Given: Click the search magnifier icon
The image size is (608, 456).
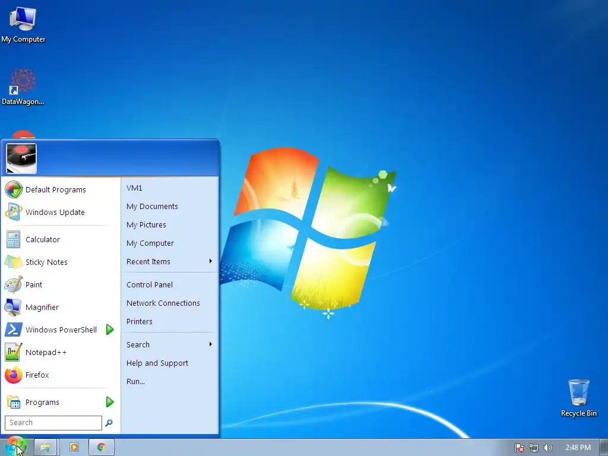Looking at the screenshot, I should (x=109, y=423).
